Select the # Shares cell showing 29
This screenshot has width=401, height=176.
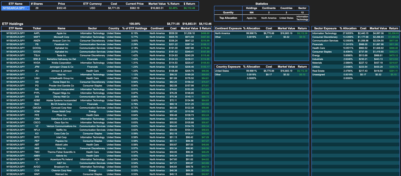(37, 8)
